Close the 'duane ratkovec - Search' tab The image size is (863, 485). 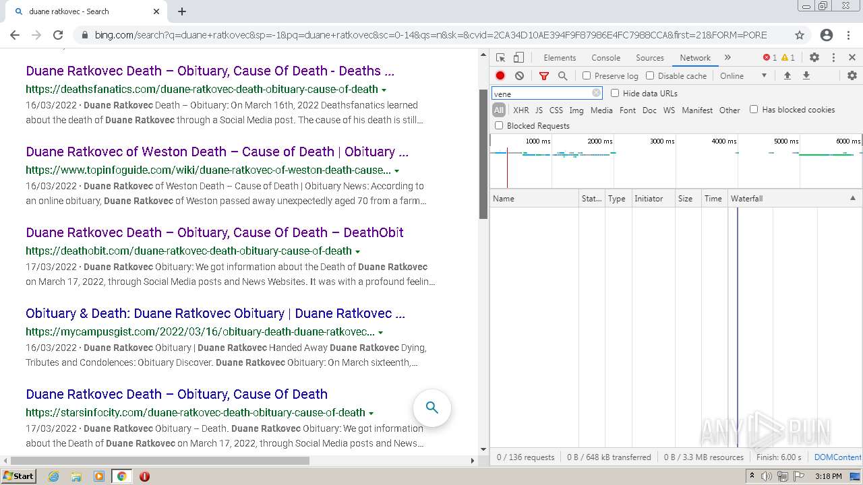156,11
